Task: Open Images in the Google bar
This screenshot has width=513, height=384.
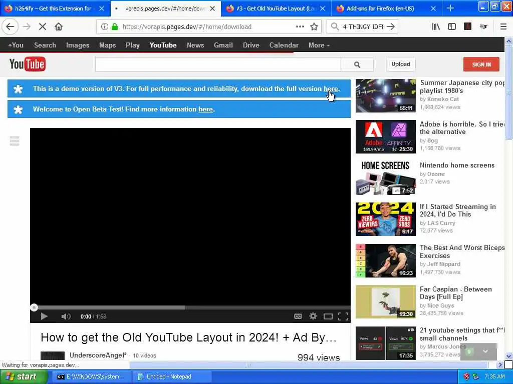Action: pos(78,45)
